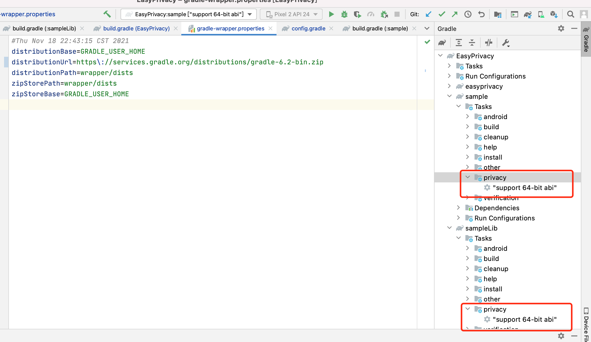Attach debugger to Android process icon
The height and width of the screenshot is (342, 591).
(384, 14)
